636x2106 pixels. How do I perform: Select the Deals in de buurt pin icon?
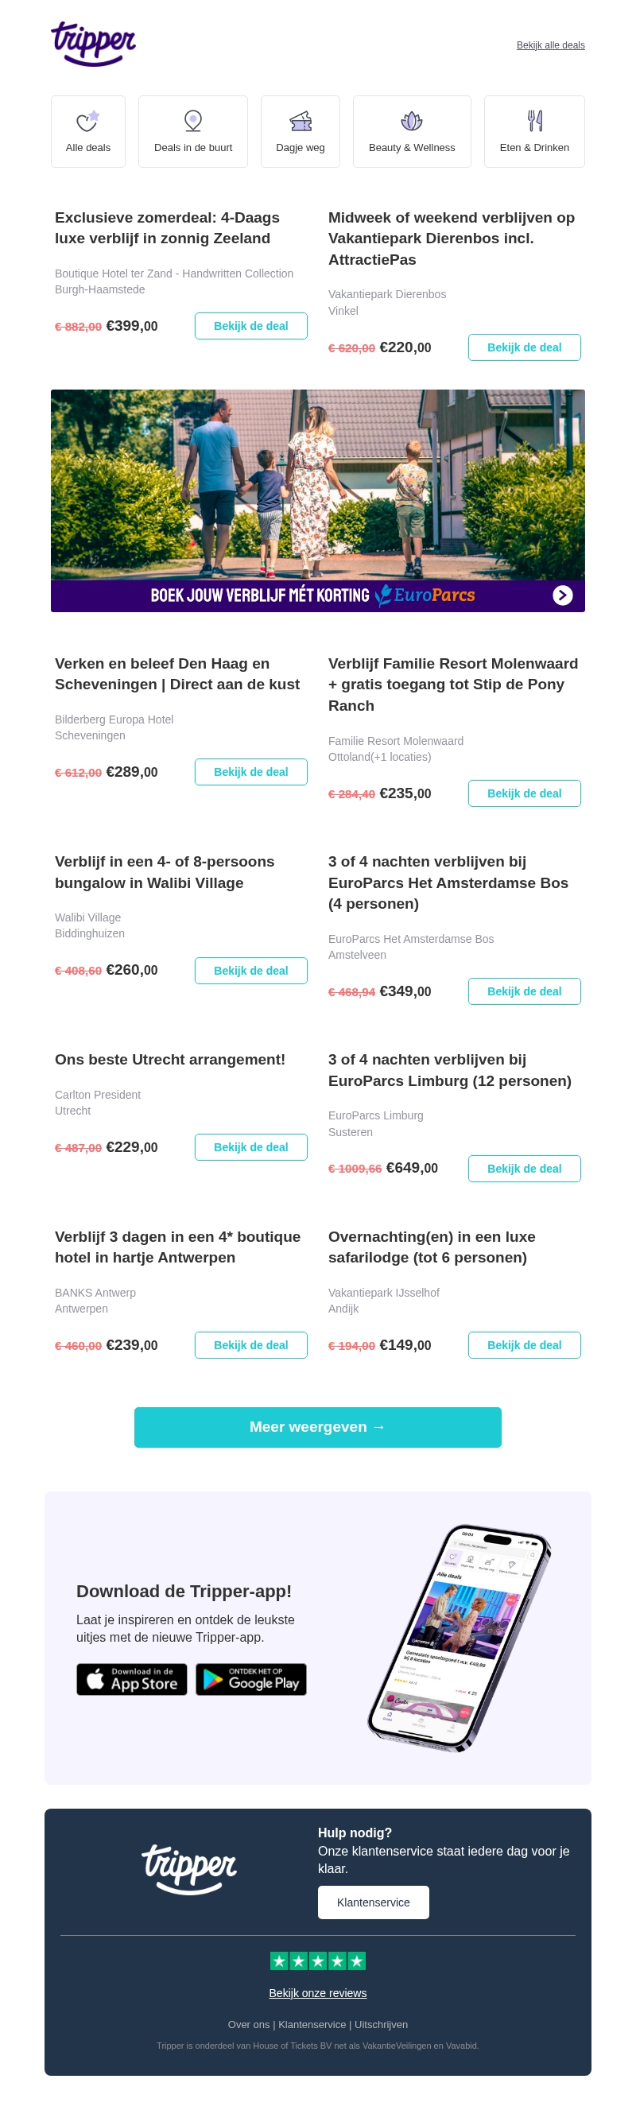click(x=193, y=121)
